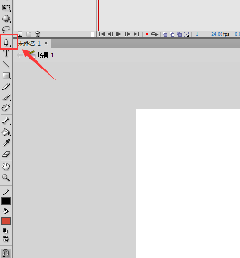This screenshot has width=240, height=258.
Task: Select the Paint Bucket tool
Action: pos(6,132)
